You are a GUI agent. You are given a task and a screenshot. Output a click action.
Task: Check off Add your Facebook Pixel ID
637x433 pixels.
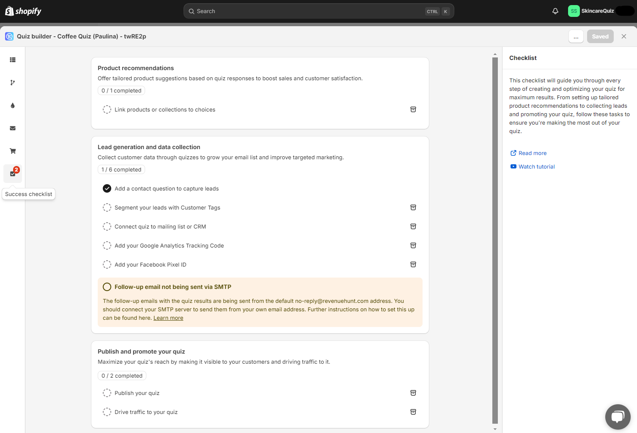click(107, 264)
